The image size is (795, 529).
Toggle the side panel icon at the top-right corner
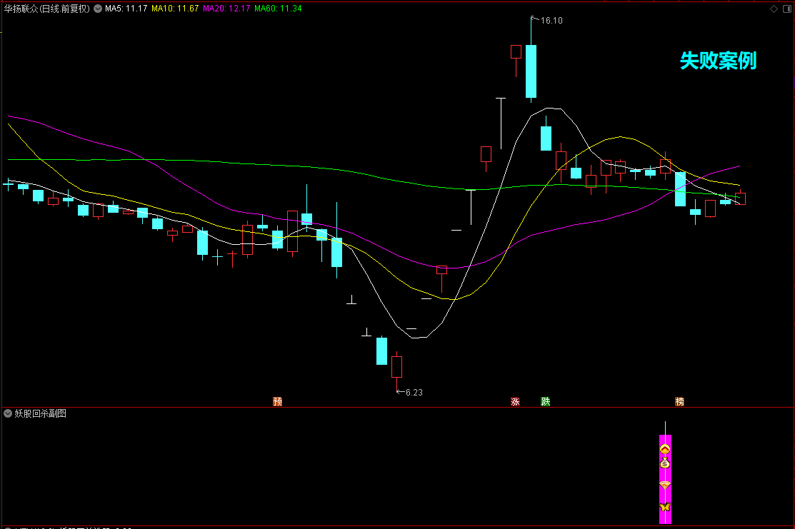(787, 9)
